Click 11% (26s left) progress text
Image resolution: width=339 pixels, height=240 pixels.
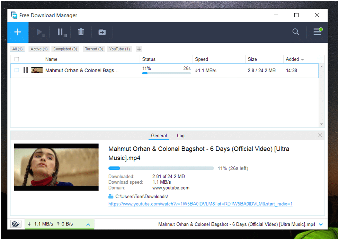(x=233, y=168)
